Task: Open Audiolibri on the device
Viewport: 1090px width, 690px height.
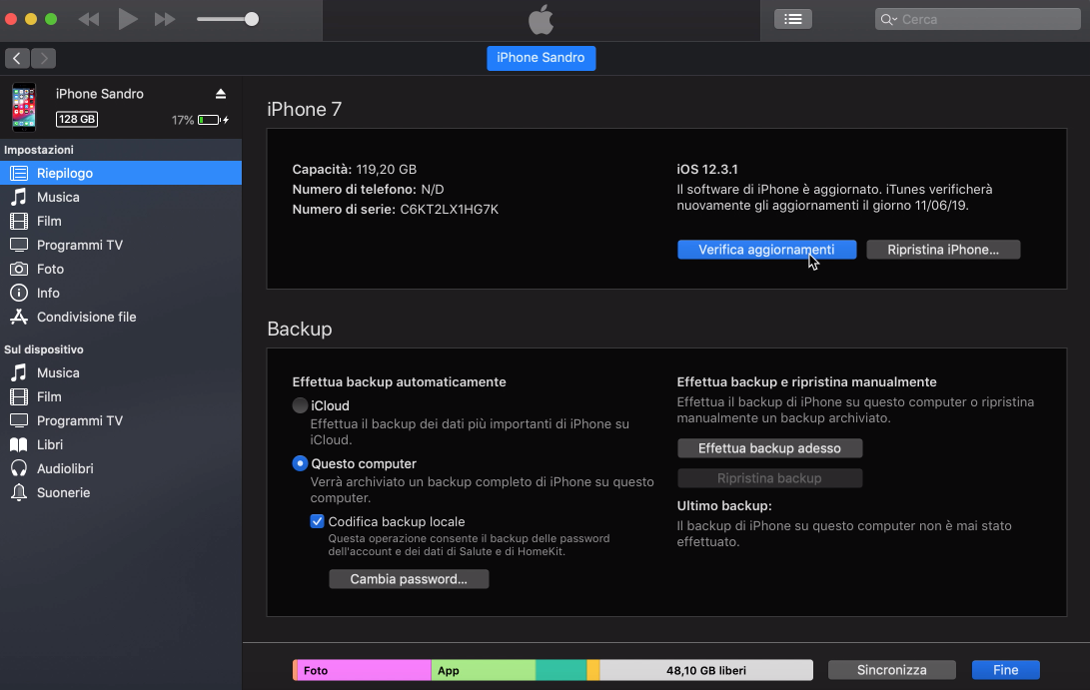Action: pos(121,468)
